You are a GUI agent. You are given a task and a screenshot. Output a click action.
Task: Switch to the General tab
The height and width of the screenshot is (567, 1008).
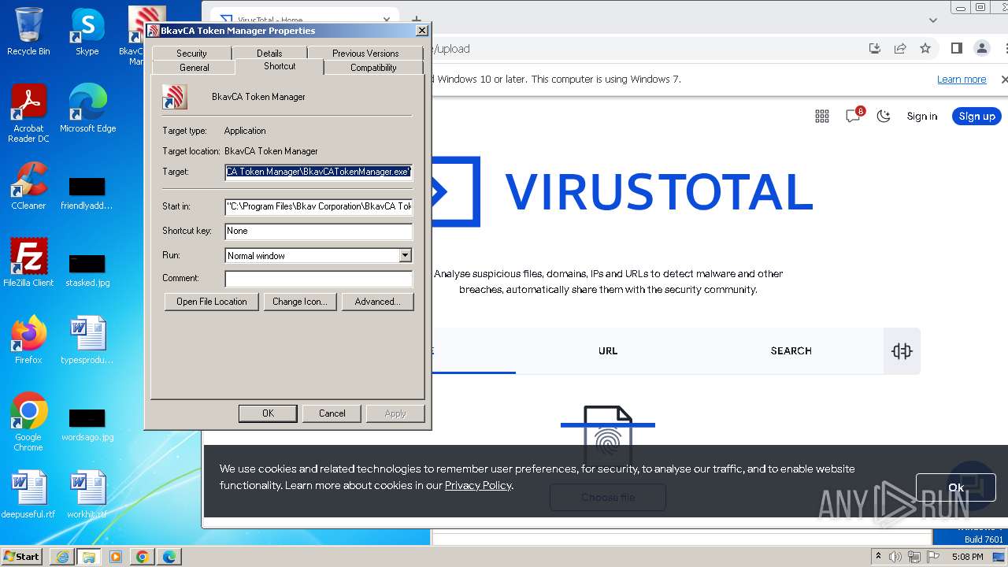point(195,68)
